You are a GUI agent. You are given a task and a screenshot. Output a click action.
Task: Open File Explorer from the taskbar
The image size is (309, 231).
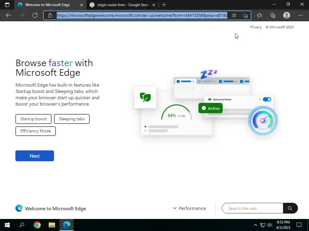(x=52, y=225)
